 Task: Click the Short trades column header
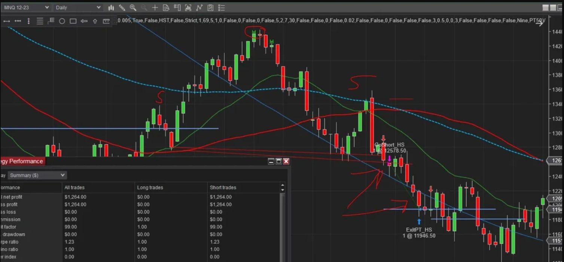pos(223,187)
